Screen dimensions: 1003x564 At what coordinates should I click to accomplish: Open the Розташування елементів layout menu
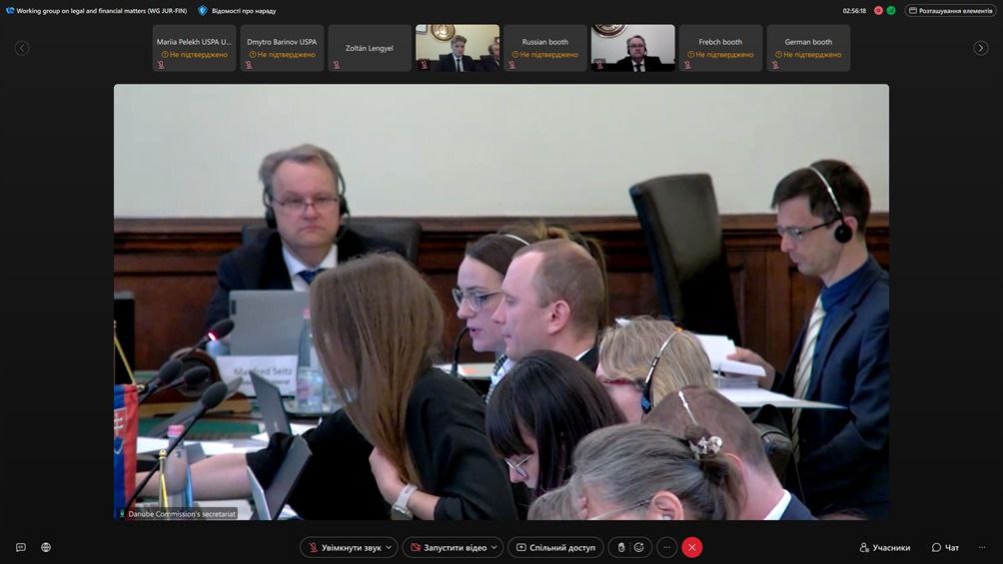coord(950,11)
